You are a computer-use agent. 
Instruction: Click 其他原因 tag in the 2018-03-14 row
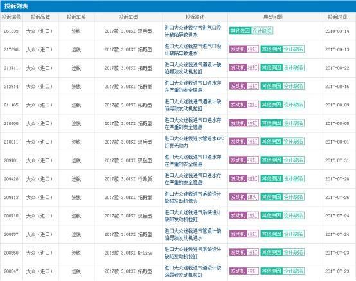(x=240, y=31)
